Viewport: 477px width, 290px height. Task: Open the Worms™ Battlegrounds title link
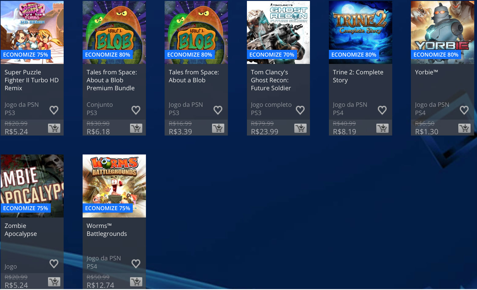[107, 230]
